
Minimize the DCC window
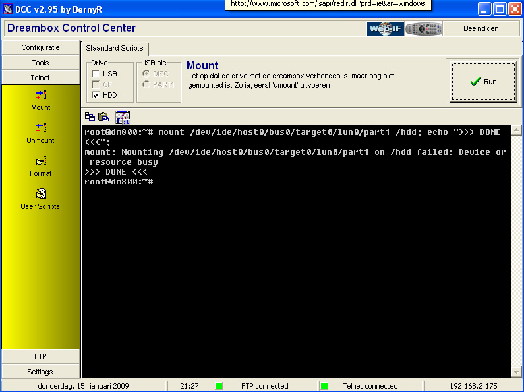point(484,9)
